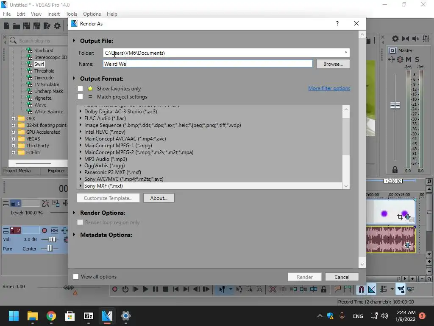The image size is (434, 326).
Task: Click the Browse... button
Action: tap(333, 64)
